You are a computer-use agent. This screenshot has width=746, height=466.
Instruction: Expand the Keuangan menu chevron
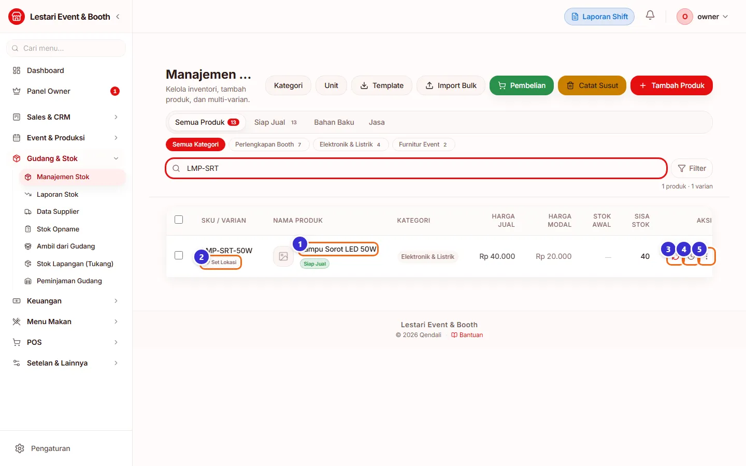pos(116,301)
